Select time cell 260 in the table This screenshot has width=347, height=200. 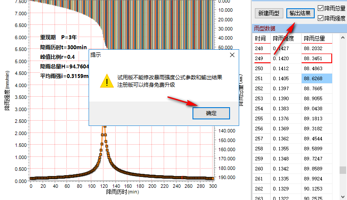260,169
